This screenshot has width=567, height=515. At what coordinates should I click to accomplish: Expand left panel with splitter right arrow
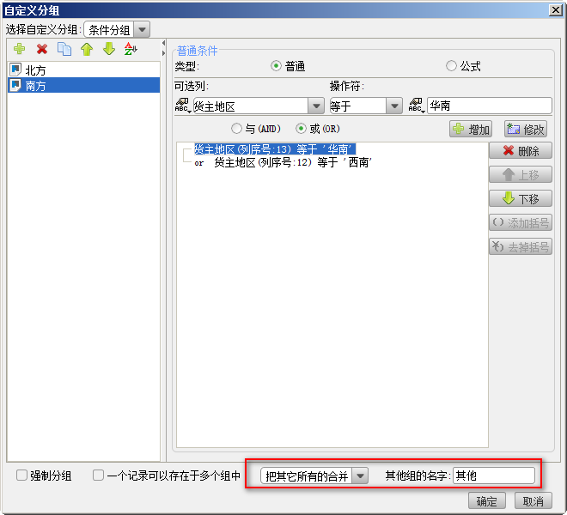[163, 53]
